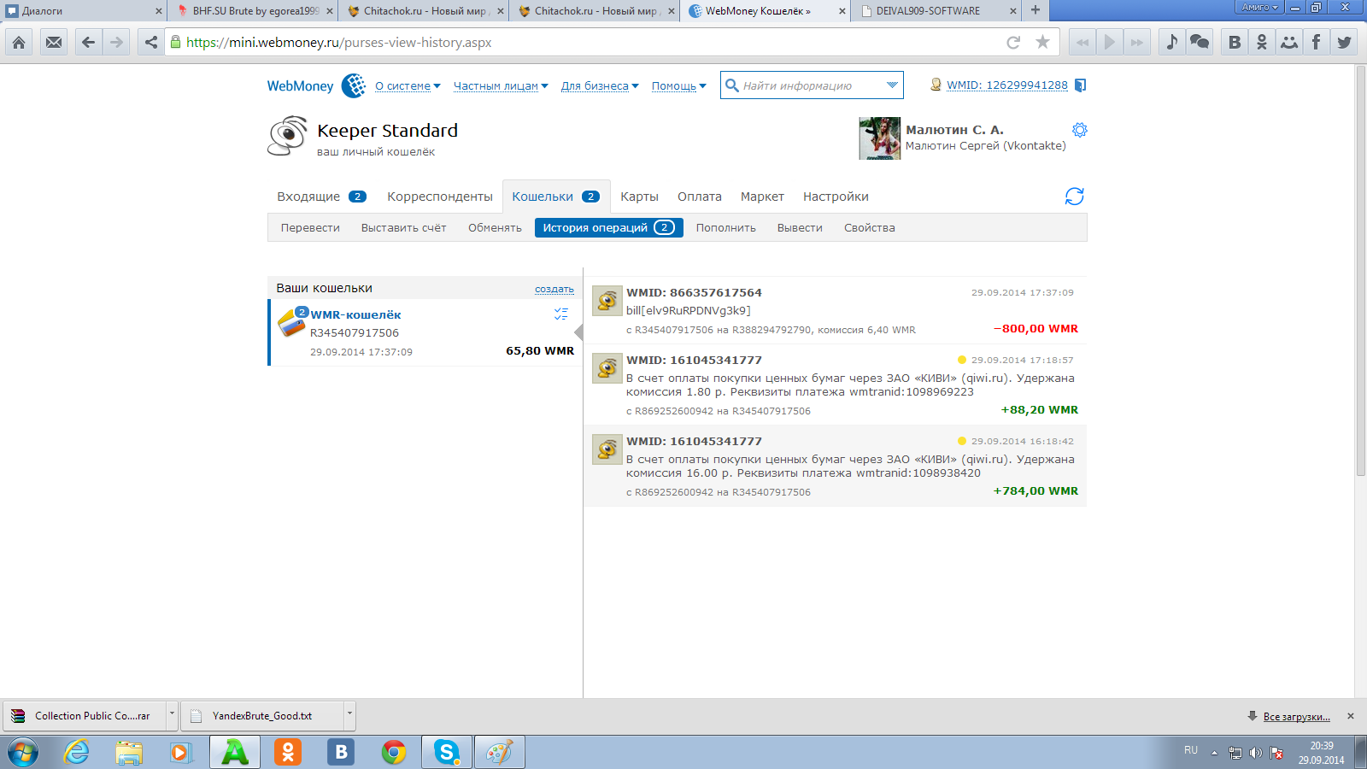The image size is (1367, 769).
Task: Open the search box dropdown arrow
Action: 892,85
